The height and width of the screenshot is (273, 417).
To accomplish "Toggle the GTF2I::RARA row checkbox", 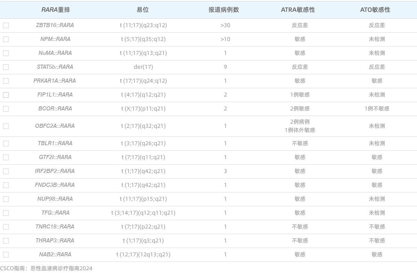I will click(x=6, y=157).
